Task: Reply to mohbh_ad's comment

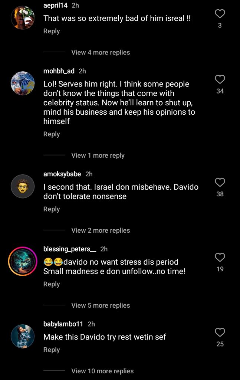Action: pos(52,134)
